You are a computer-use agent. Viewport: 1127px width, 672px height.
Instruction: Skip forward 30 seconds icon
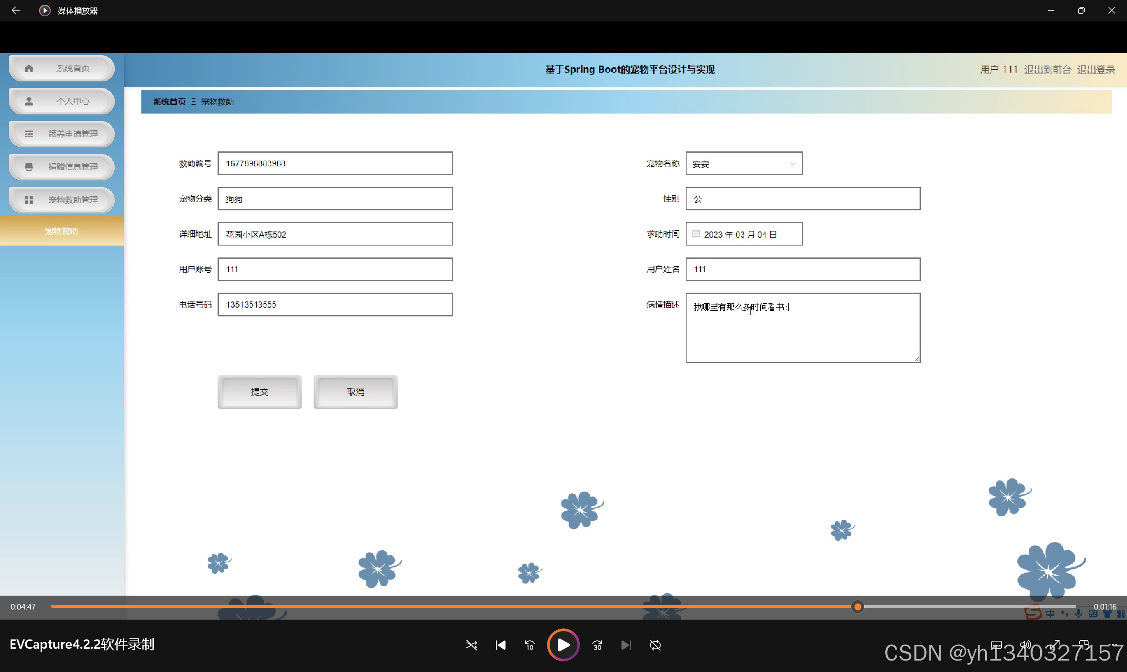597,645
